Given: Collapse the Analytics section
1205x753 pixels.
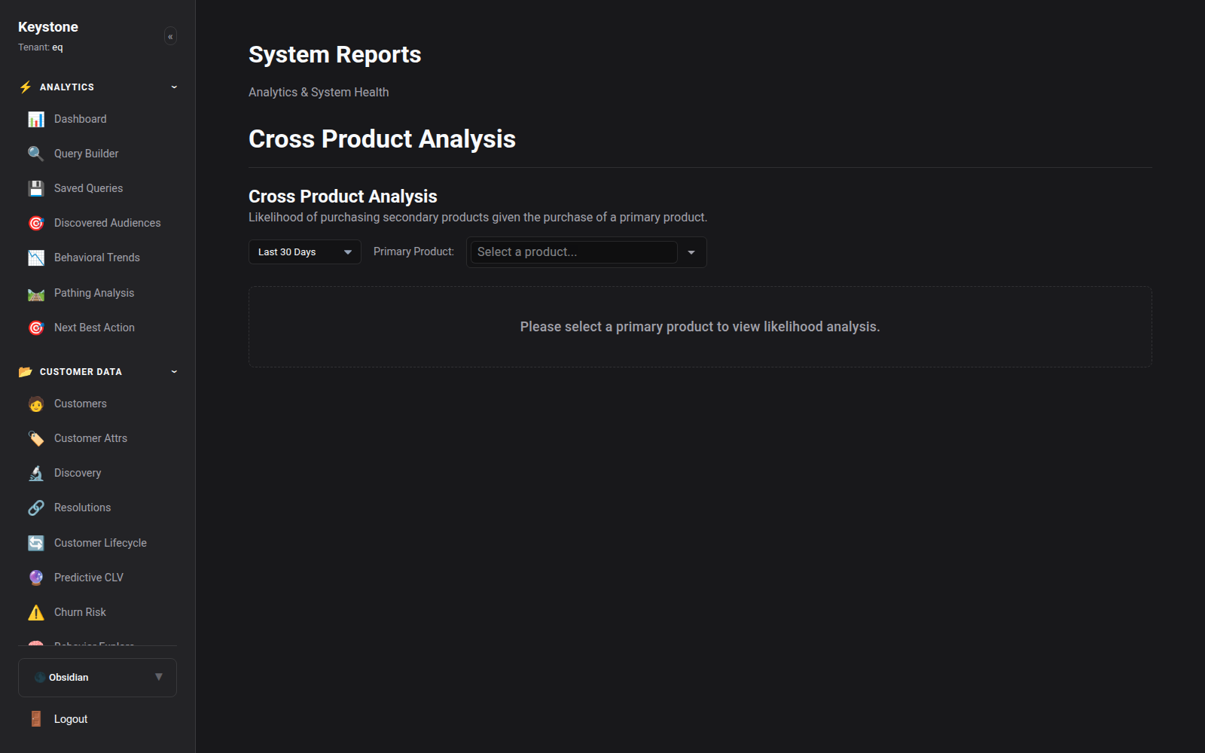Looking at the screenshot, I should (x=174, y=87).
